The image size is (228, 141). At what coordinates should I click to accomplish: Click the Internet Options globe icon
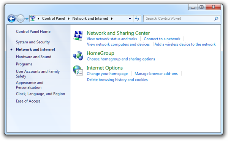coord(78,71)
